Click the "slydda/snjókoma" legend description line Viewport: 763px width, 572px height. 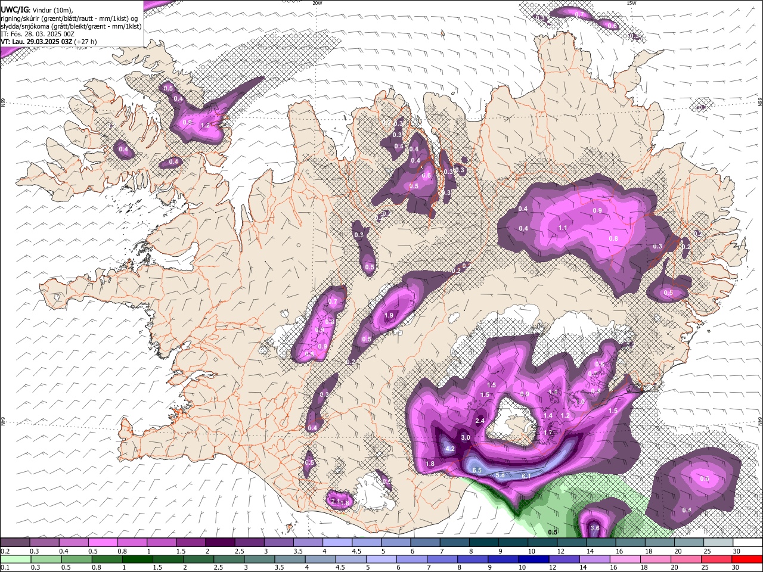click(72, 26)
